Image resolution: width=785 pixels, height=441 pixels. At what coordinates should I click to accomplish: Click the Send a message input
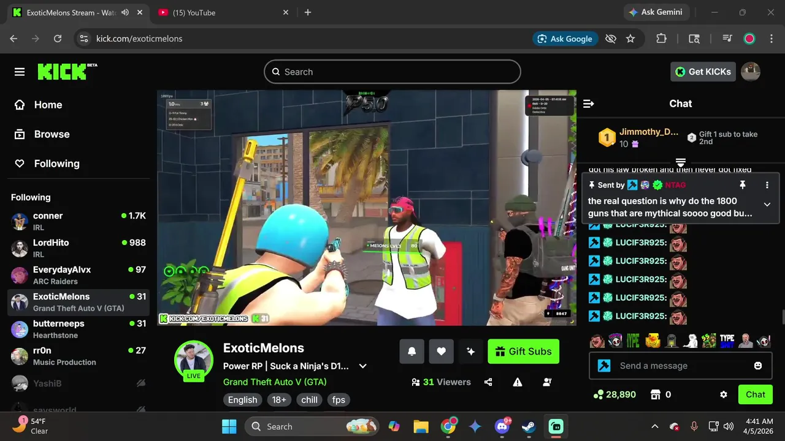(681, 366)
